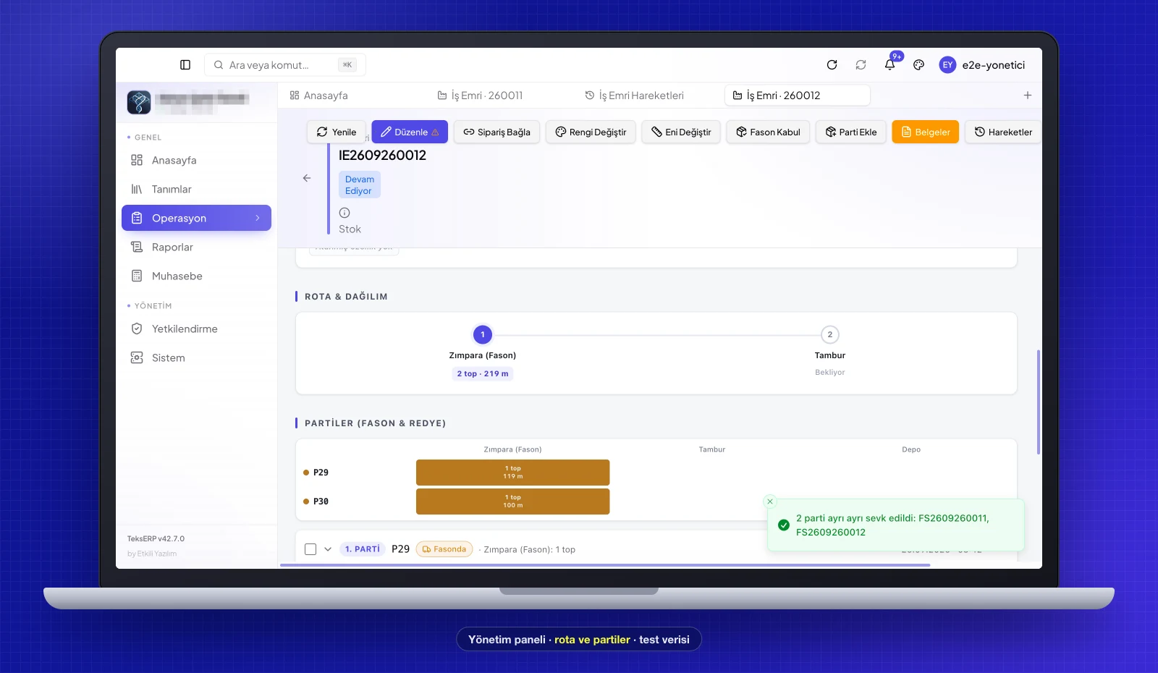Check the 1. Parti P29 checkbox

(310, 549)
